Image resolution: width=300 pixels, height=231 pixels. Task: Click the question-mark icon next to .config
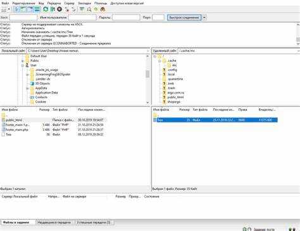point(164,70)
